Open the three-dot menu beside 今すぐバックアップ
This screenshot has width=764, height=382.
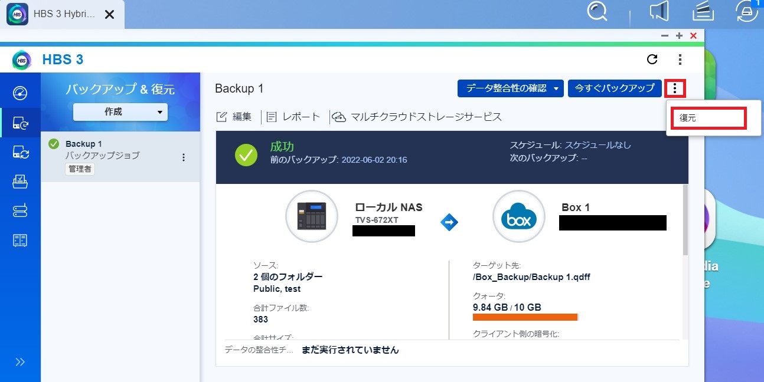point(675,88)
